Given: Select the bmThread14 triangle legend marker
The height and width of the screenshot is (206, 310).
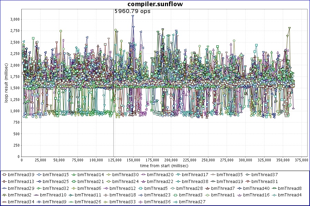Looking at the screenshot, I should click(x=74, y=175).
